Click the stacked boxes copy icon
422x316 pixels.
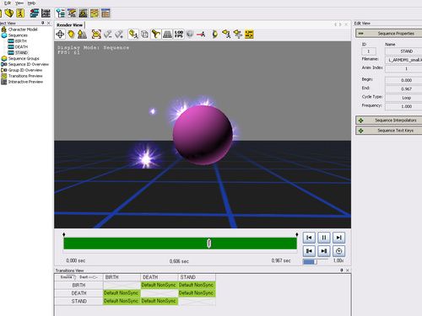[x=144, y=35]
